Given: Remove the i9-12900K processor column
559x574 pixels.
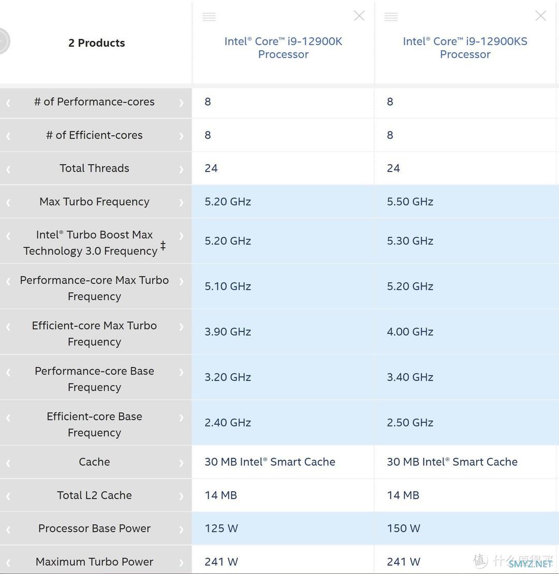Looking at the screenshot, I should pyautogui.click(x=359, y=16).
